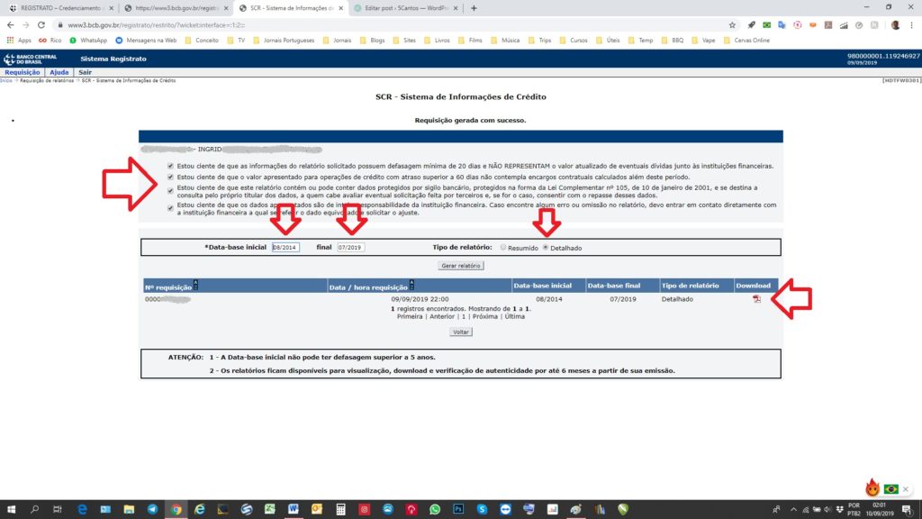Open the Jornais Portugueses bookmarks folder
This screenshot has height=519, width=922.
coord(284,41)
